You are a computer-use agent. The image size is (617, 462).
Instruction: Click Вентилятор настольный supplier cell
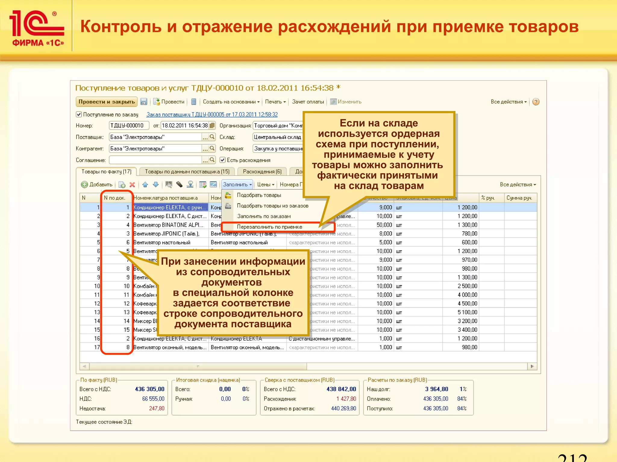click(x=170, y=242)
